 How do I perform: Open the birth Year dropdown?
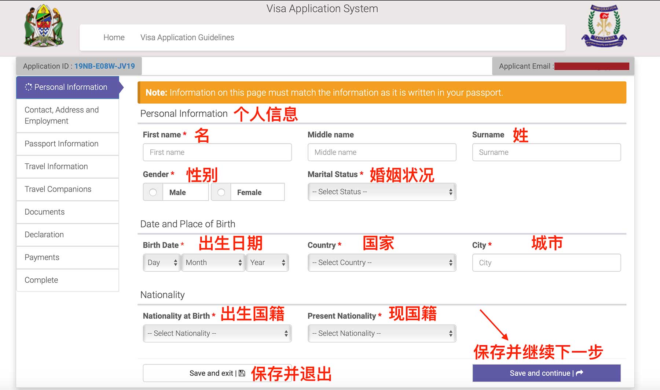pos(267,263)
